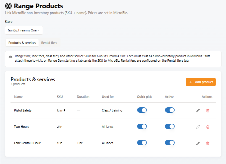Turn off Quick pick for Two Hours
226x164 pixels.
tap(142, 126)
